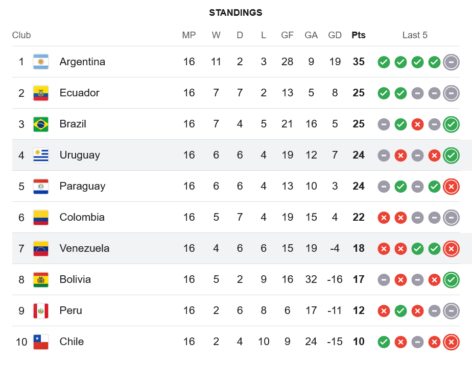The width and height of the screenshot is (472, 366).
Task: Click Brazil's latest win result icon
Action: point(451,124)
